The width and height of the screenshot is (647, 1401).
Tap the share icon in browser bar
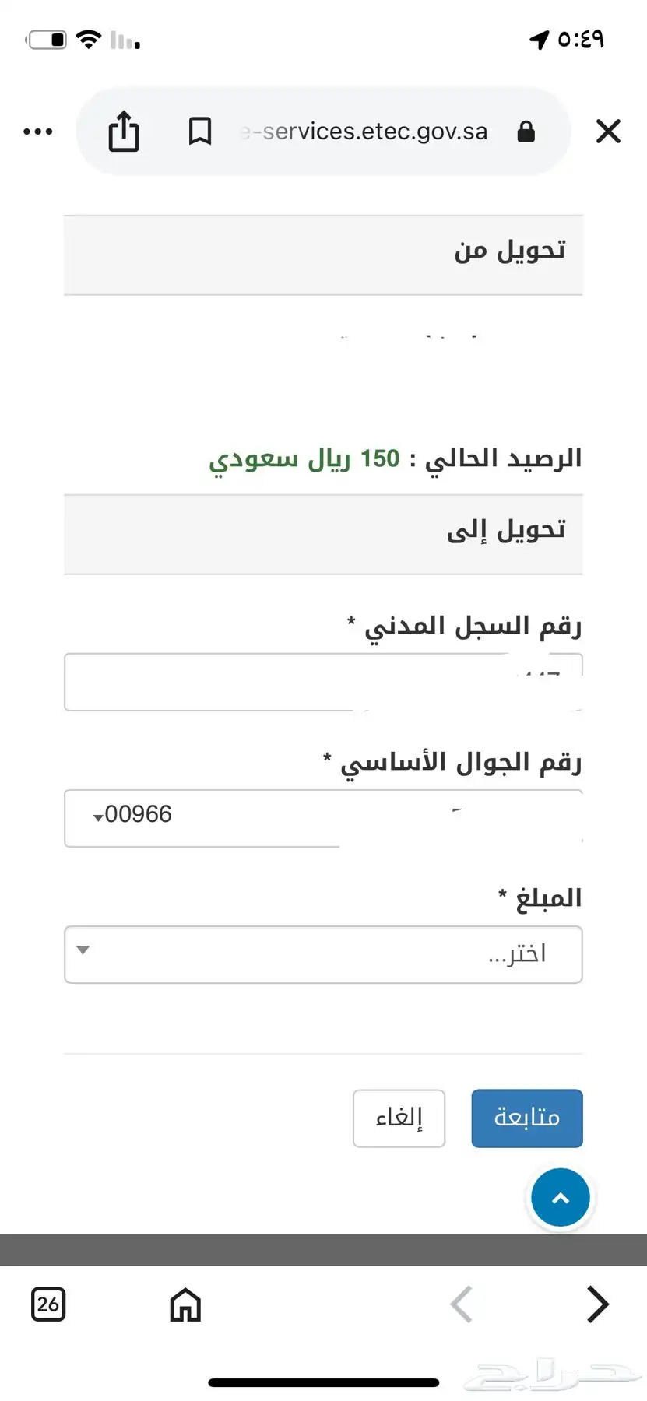tap(124, 131)
